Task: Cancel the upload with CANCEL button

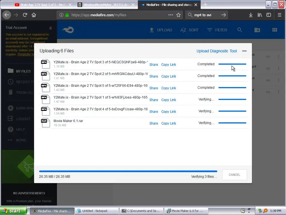Action: click(x=234, y=175)
